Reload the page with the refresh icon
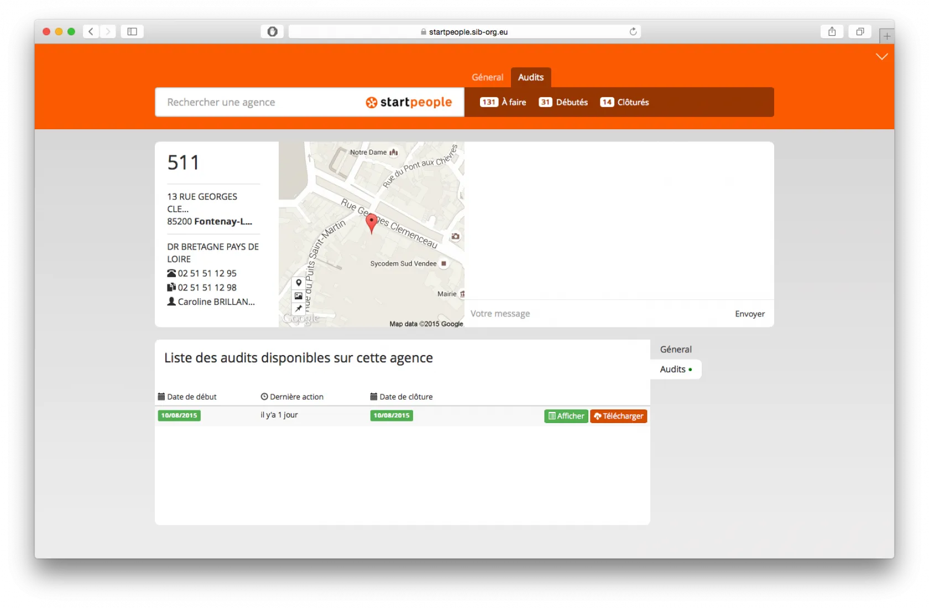 point(633,31)
